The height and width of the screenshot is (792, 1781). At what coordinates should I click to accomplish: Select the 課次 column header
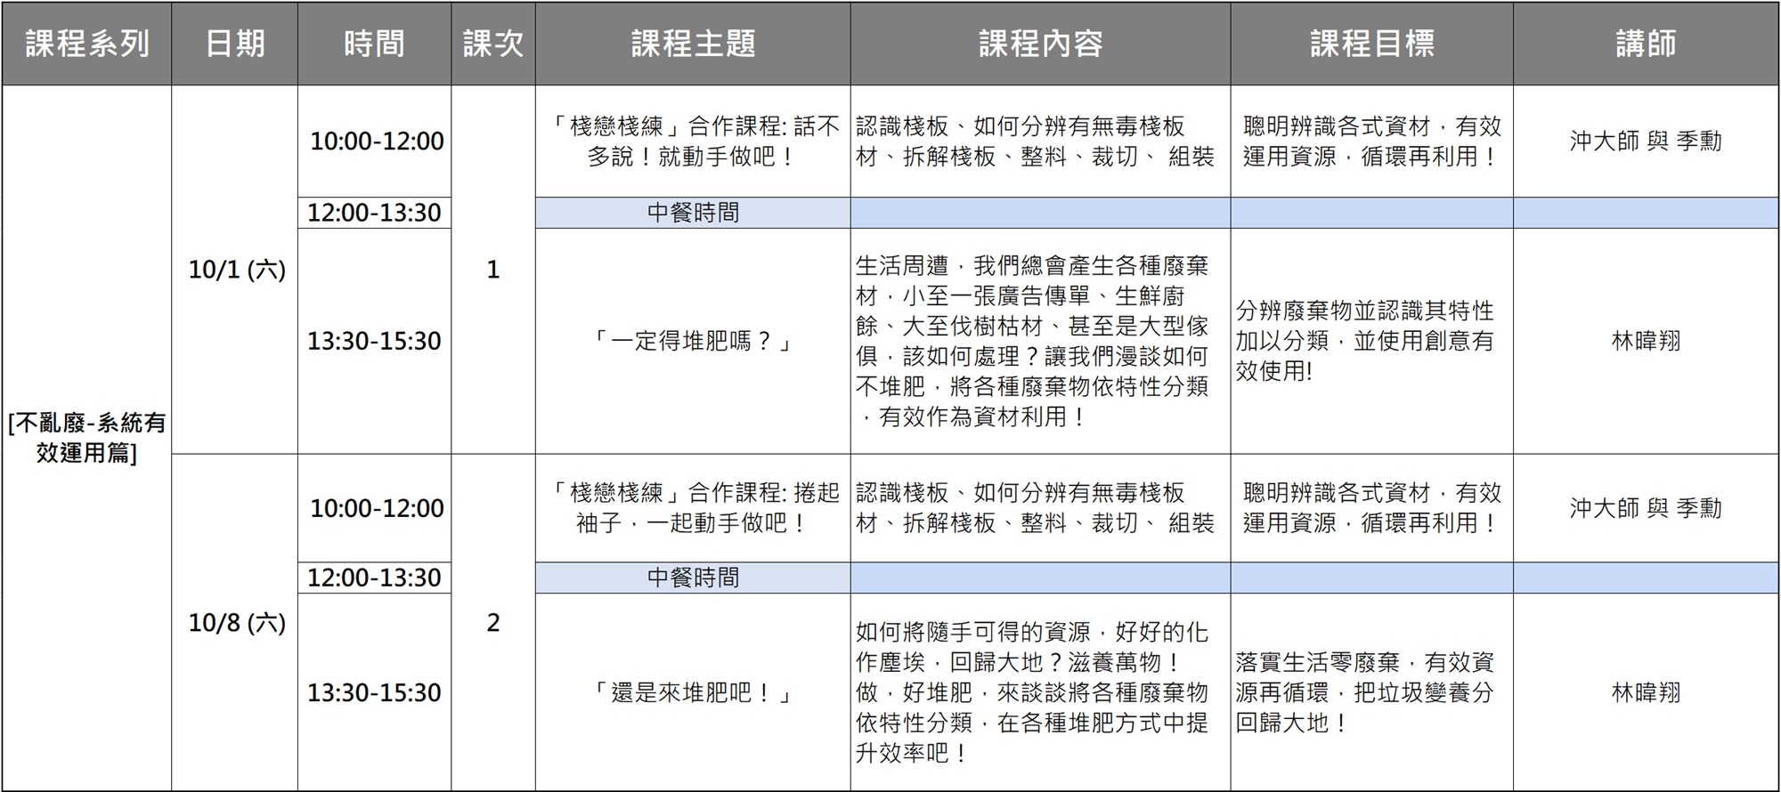(493, 44)
